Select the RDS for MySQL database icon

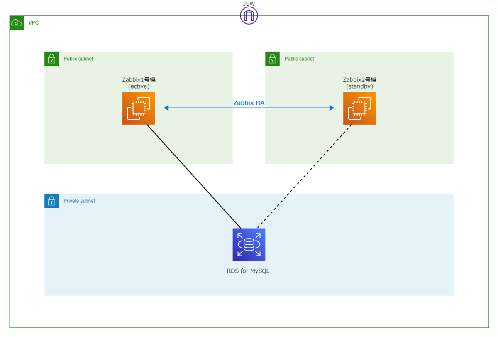249,245
